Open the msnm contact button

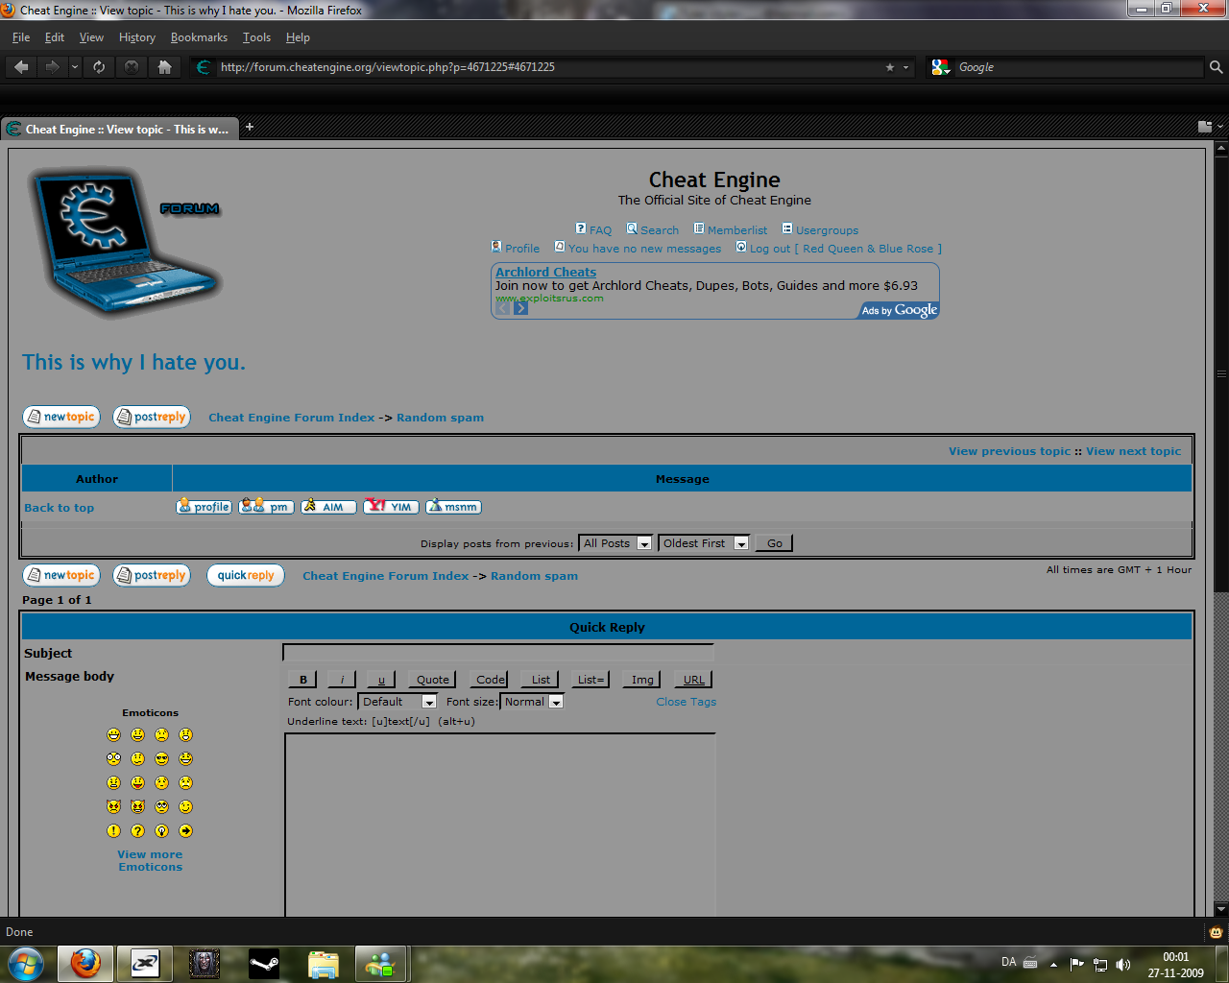click(453, 507)
